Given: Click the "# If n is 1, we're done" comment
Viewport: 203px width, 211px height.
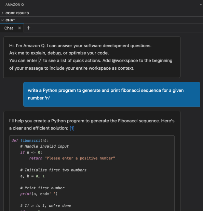Looking at the screenshot, I should tap(46, 206).
